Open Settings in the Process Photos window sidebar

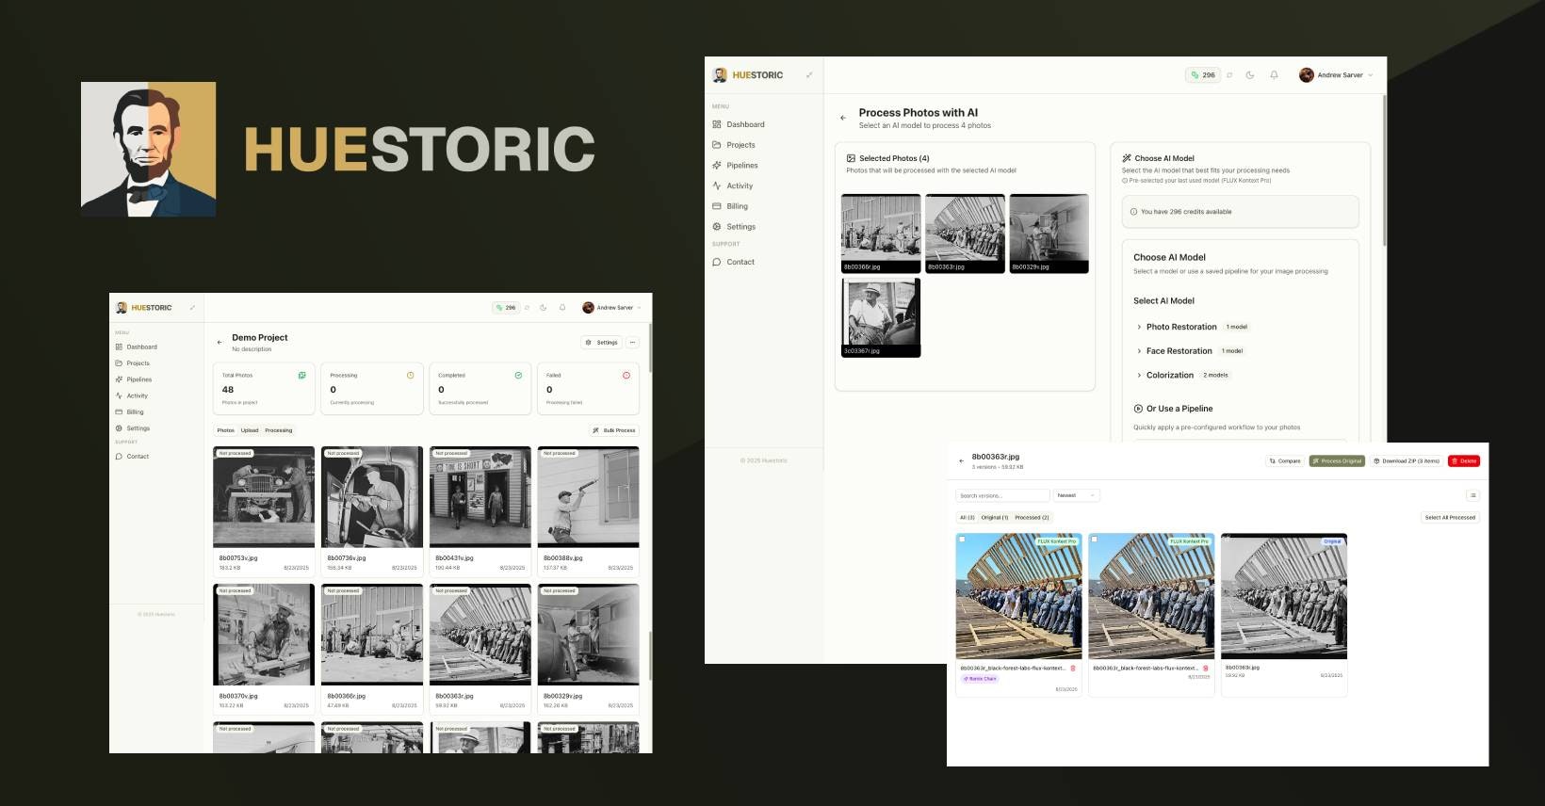coord(735,227)
